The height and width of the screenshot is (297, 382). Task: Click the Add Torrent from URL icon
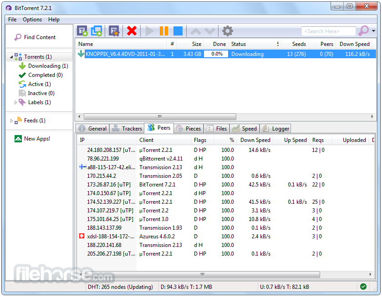pos(97,31)
